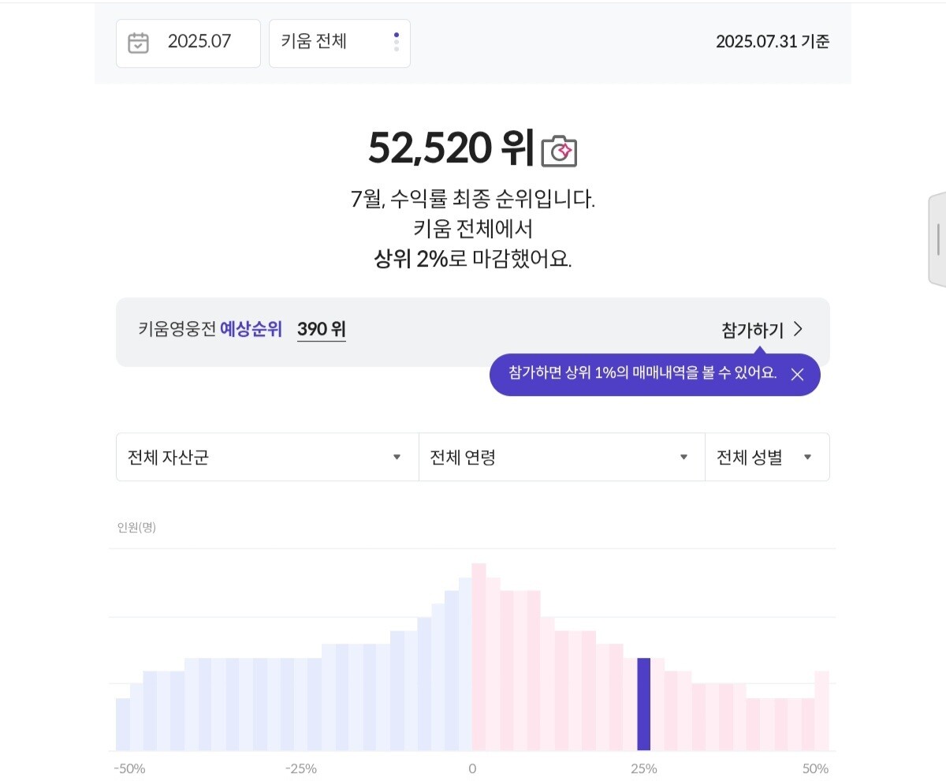Screen dimensions: 946x781
Task: Close the purple tooltip with the X icon
Action: tap(797, 375)
